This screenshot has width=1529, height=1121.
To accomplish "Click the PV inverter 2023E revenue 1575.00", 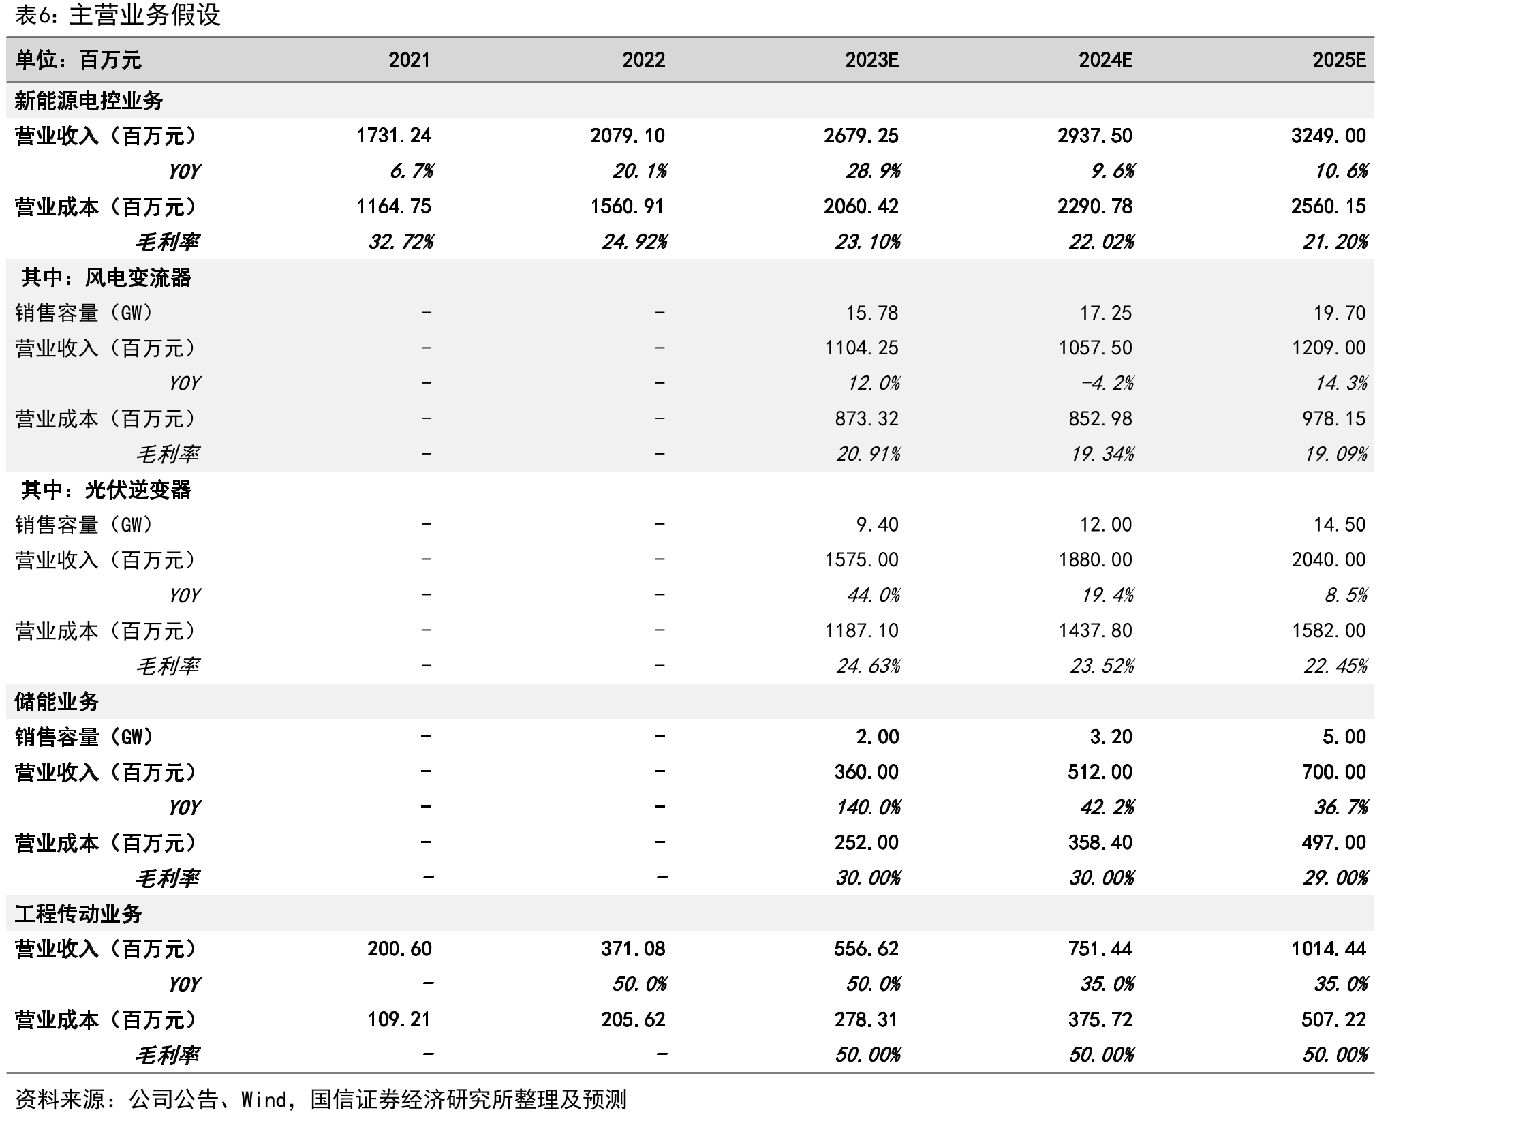I will [861, 559].
